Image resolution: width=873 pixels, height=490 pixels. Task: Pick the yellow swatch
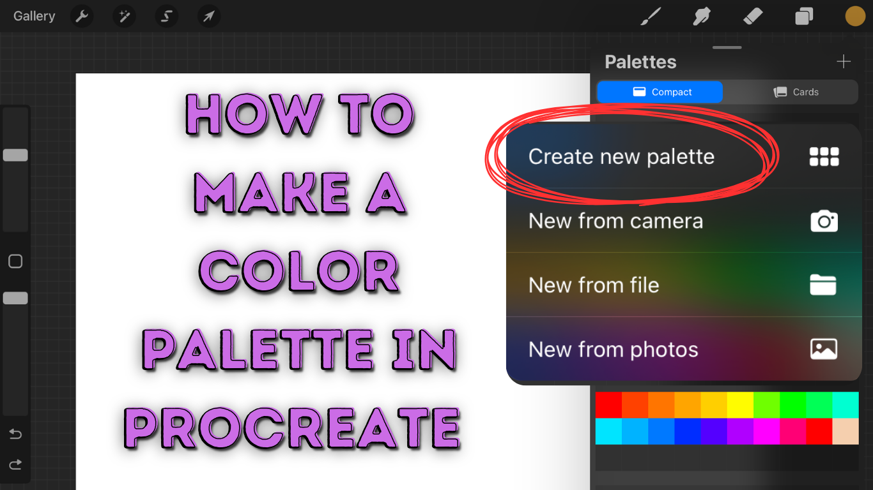pos(740,405)
